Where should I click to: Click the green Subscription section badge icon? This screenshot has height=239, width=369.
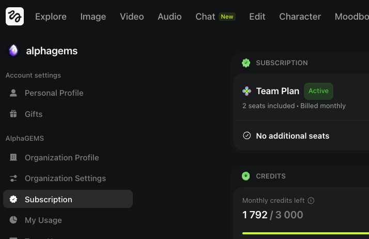[246, 63]
